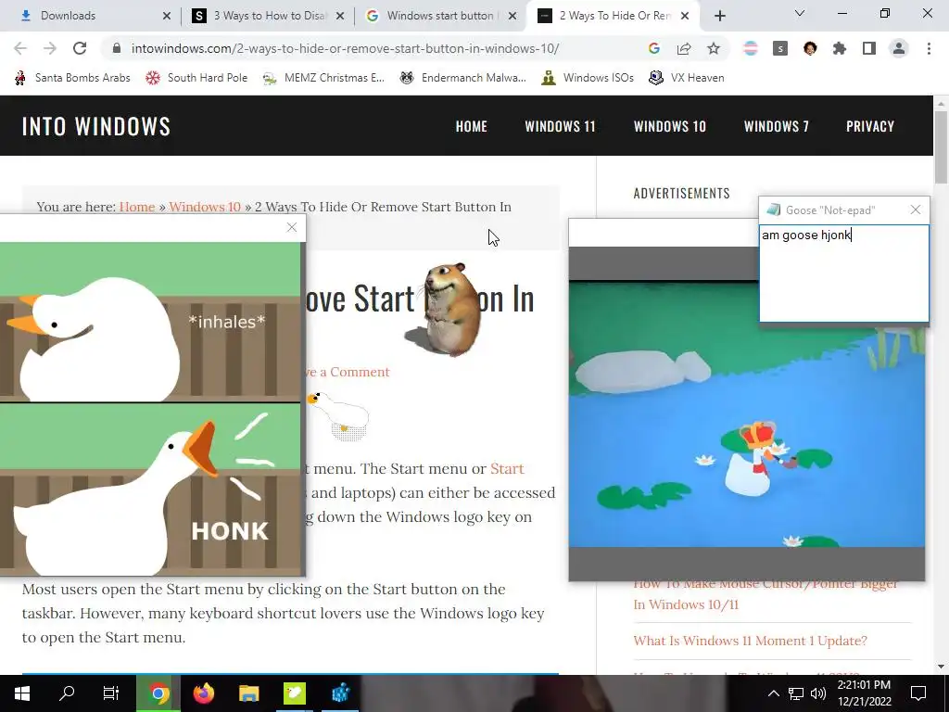
Task: Open MEMZ Christmas bookmark
Action: [323, 78]
